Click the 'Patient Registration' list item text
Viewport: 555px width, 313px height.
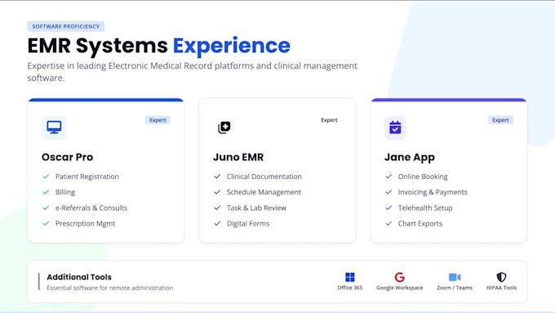tap(87, 177)
